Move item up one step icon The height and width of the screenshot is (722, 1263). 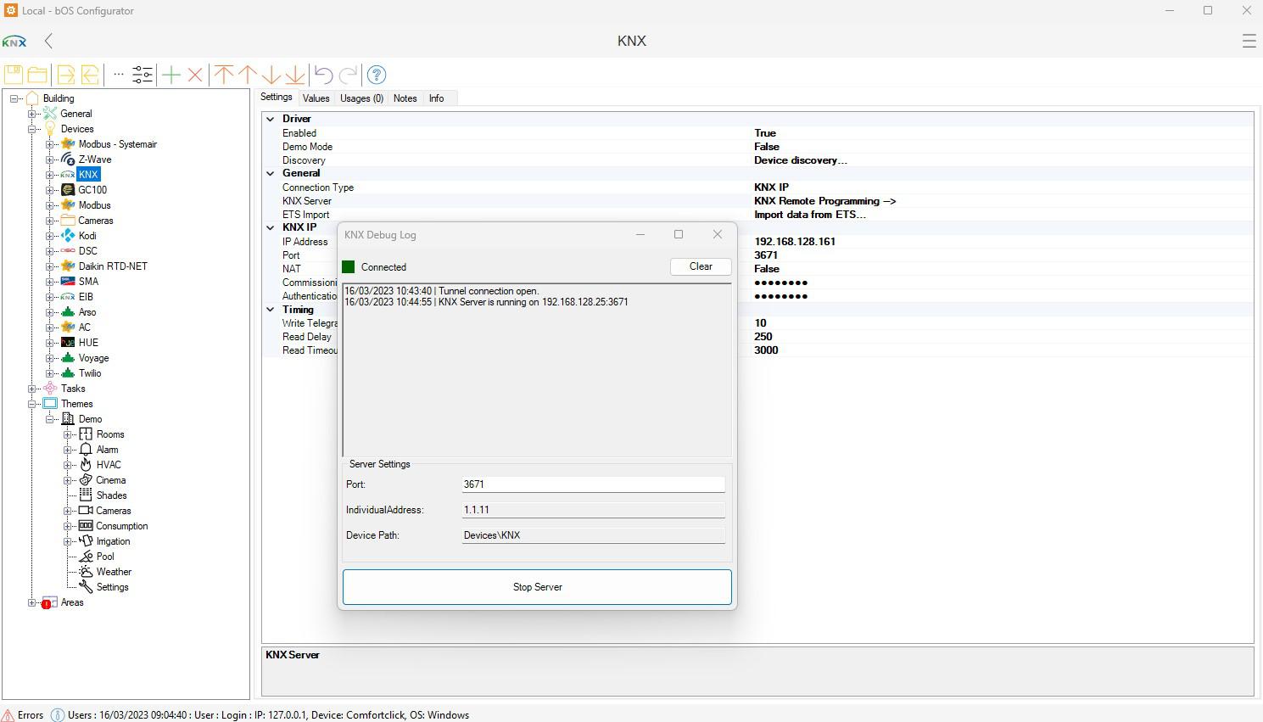tap(248, 75)
